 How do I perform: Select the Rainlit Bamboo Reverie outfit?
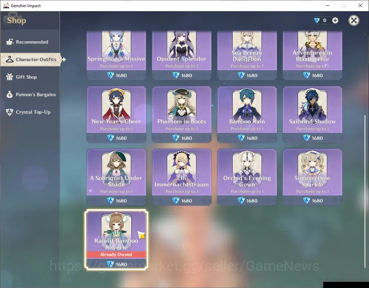tap(116, 239)
